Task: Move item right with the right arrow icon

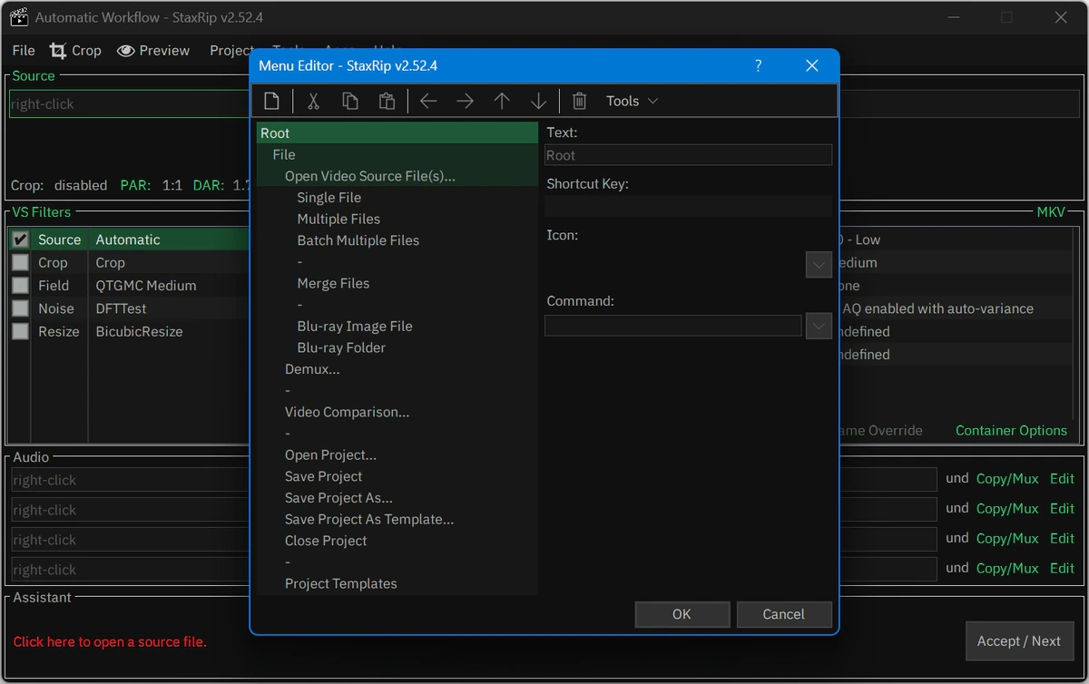Action: point(465,101)
